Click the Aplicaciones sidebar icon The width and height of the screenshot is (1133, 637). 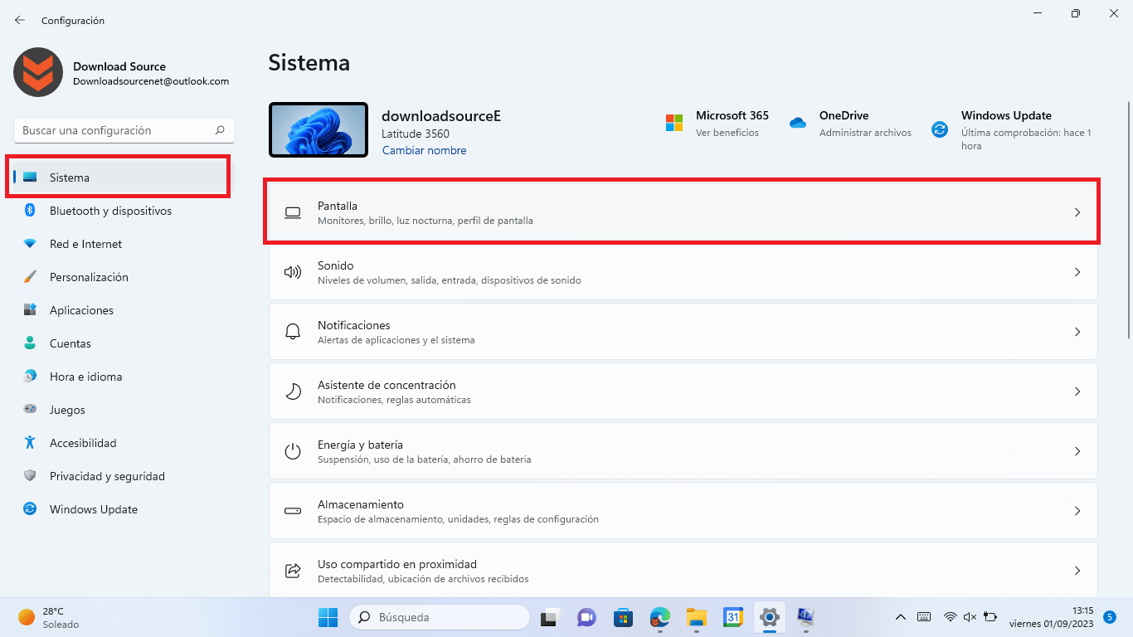point(30,310)
